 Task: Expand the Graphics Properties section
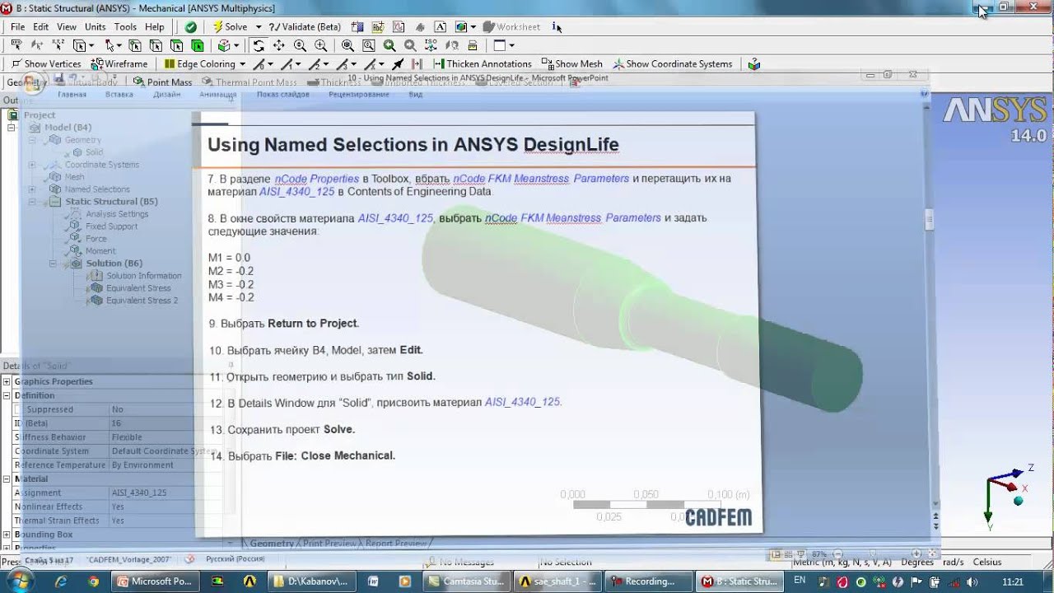[7, 381]
